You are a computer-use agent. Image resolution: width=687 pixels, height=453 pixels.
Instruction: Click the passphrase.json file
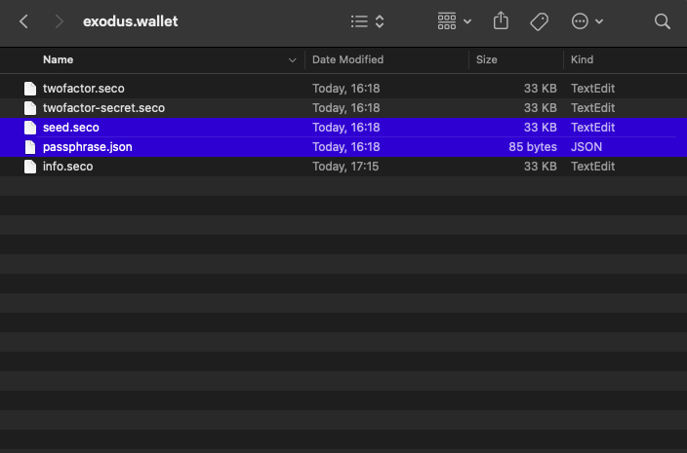click(87, 147)
